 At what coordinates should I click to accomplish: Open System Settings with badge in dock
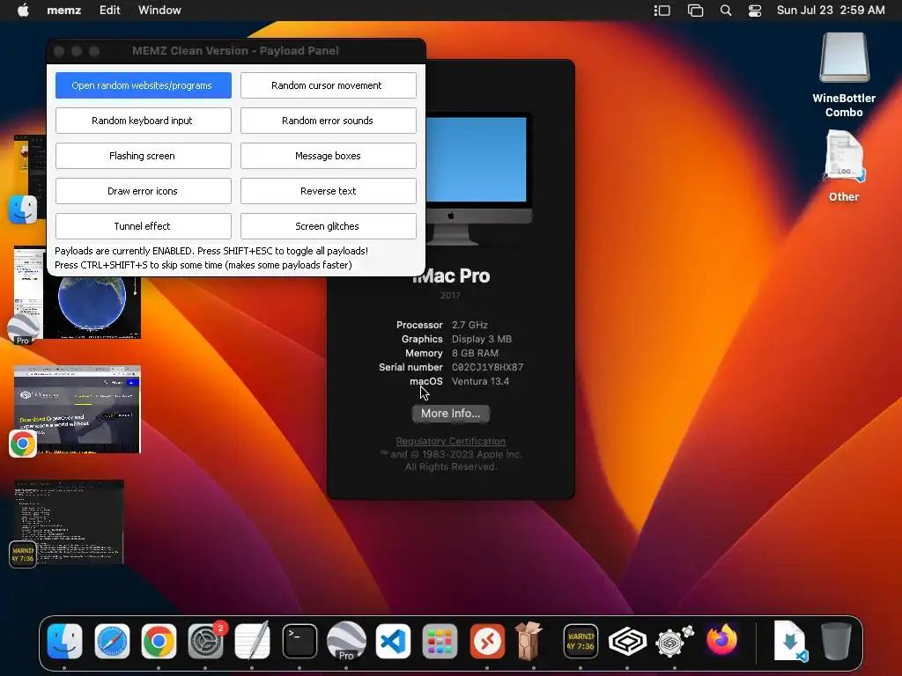(x=206, y=641)
